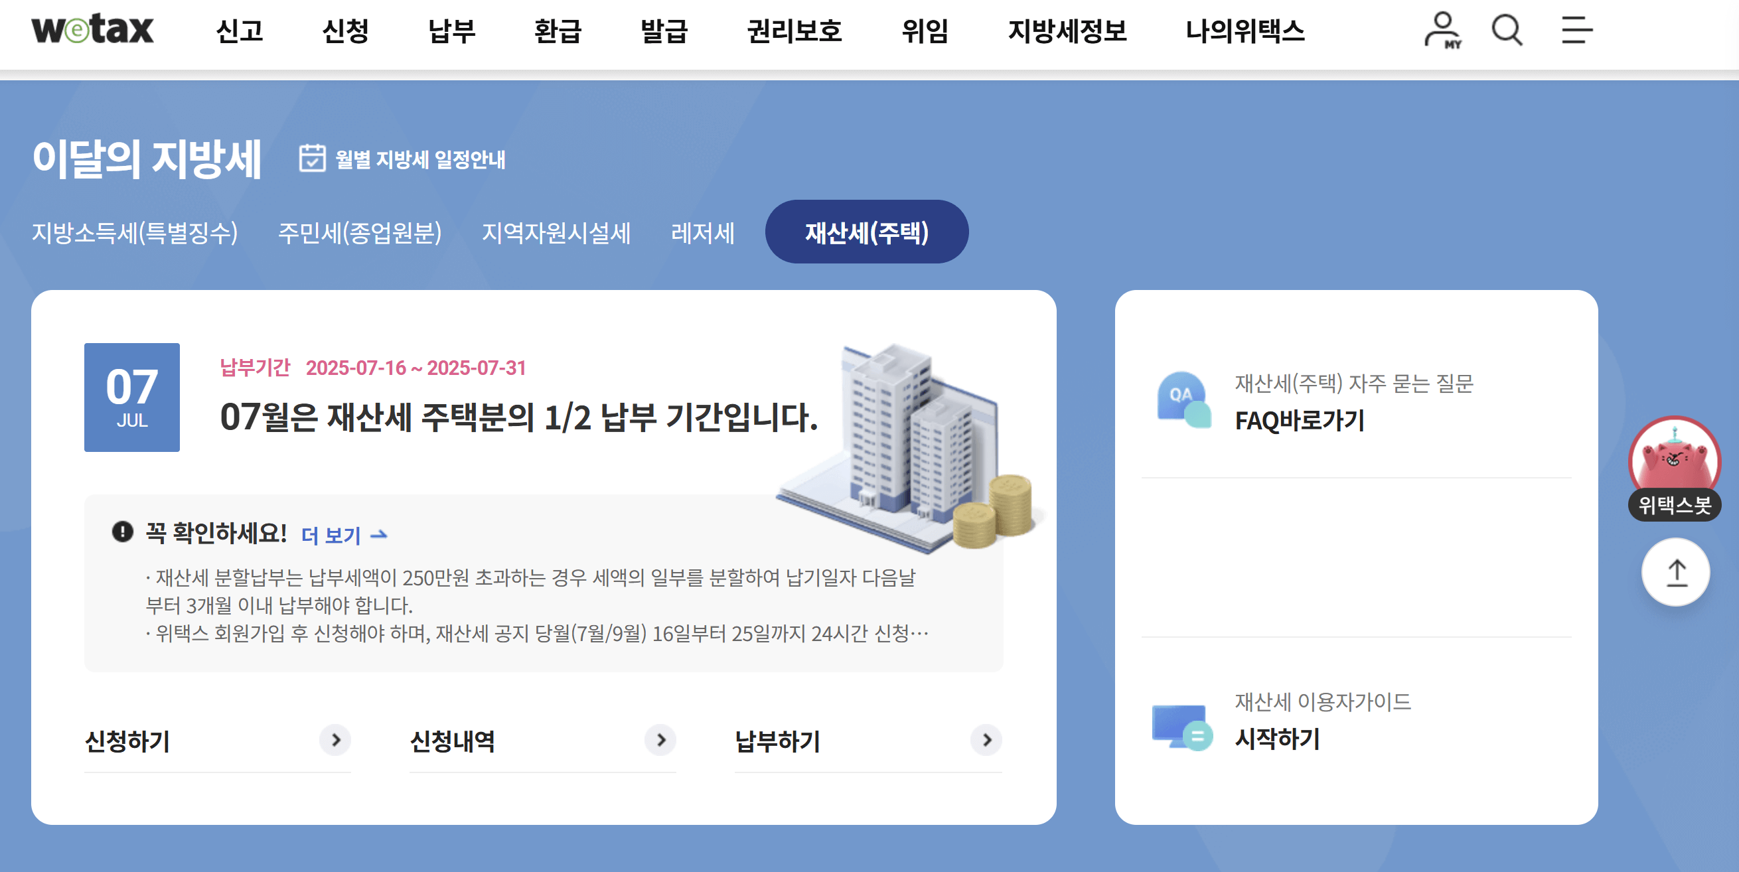Open the 납부 top menu
The height and width of the screenshot is (872, 1739).
point(451,31)
